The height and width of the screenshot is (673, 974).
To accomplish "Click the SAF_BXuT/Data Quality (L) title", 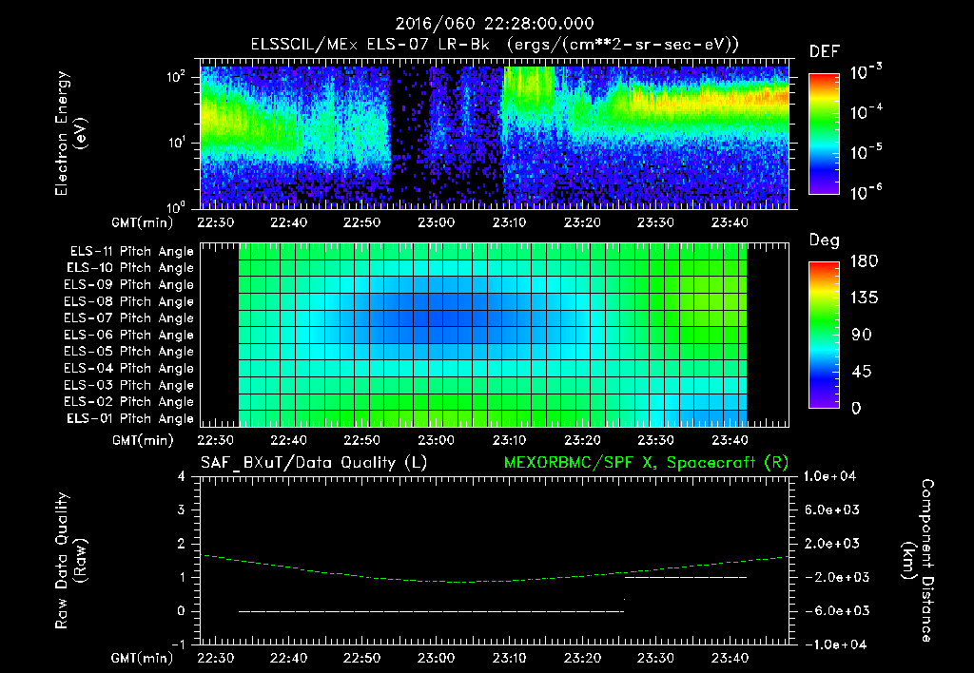I will tap(314, 463).
